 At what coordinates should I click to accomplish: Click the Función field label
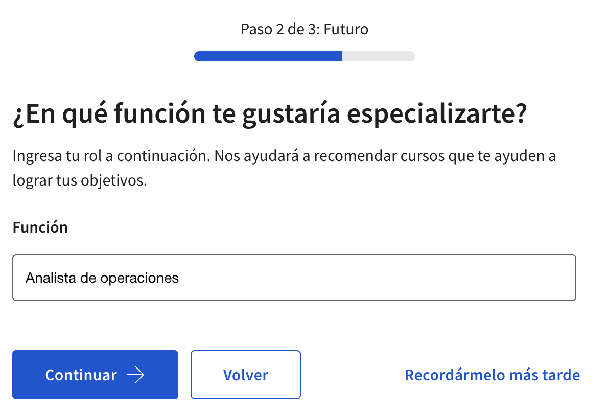tap(40, 227)
